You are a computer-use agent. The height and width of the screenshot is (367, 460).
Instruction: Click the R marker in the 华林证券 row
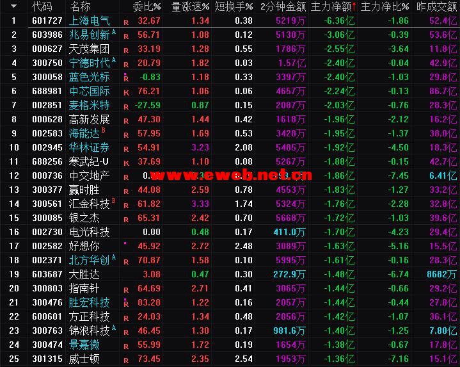point(126,149)
